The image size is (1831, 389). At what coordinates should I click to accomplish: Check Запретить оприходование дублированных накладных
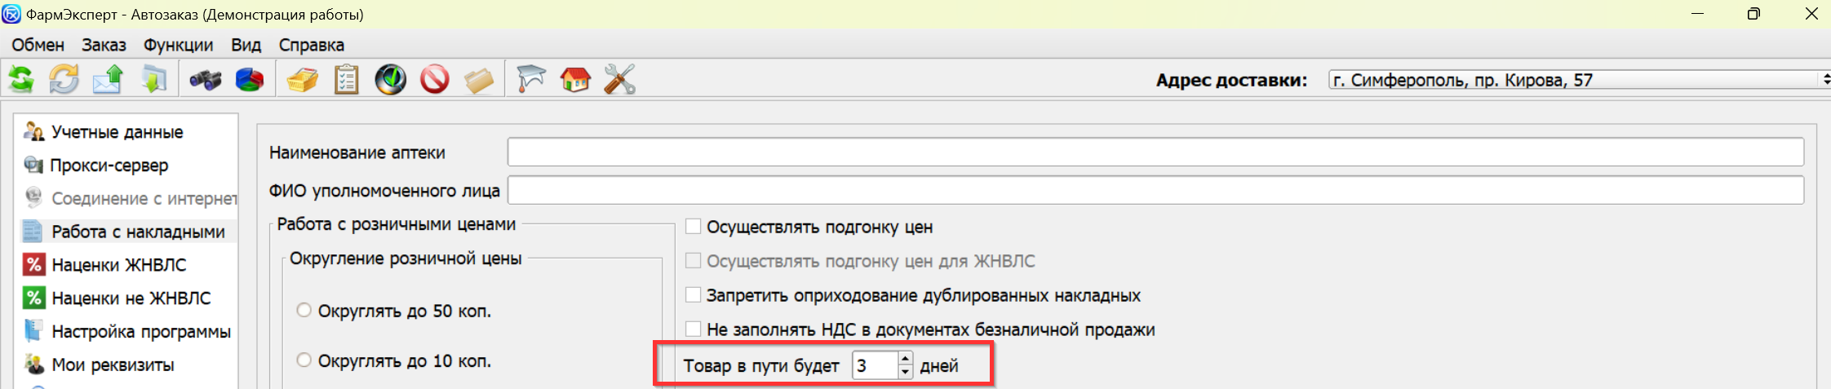click(694, 295)
